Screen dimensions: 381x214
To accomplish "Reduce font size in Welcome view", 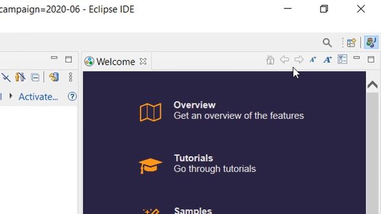I will [x=313, y=59].
